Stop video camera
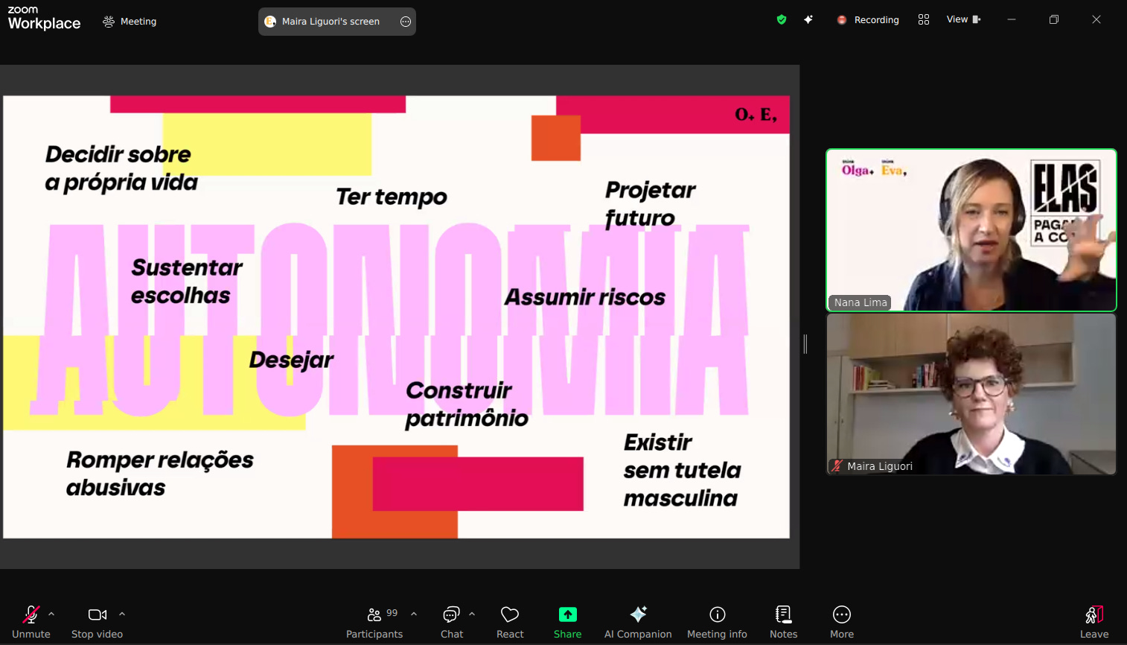 pos(98,622)
